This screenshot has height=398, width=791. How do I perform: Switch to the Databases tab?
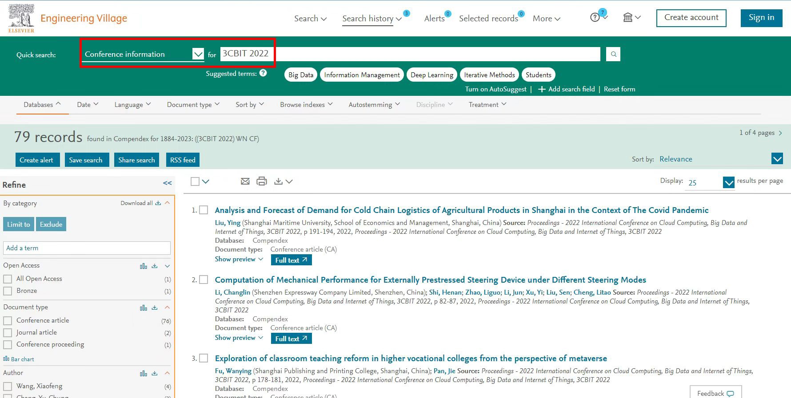click(42, 105)
